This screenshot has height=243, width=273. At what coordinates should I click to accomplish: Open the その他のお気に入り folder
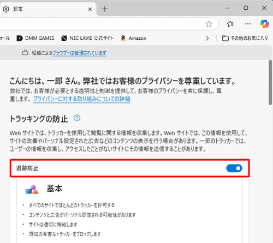coord(245,38)
